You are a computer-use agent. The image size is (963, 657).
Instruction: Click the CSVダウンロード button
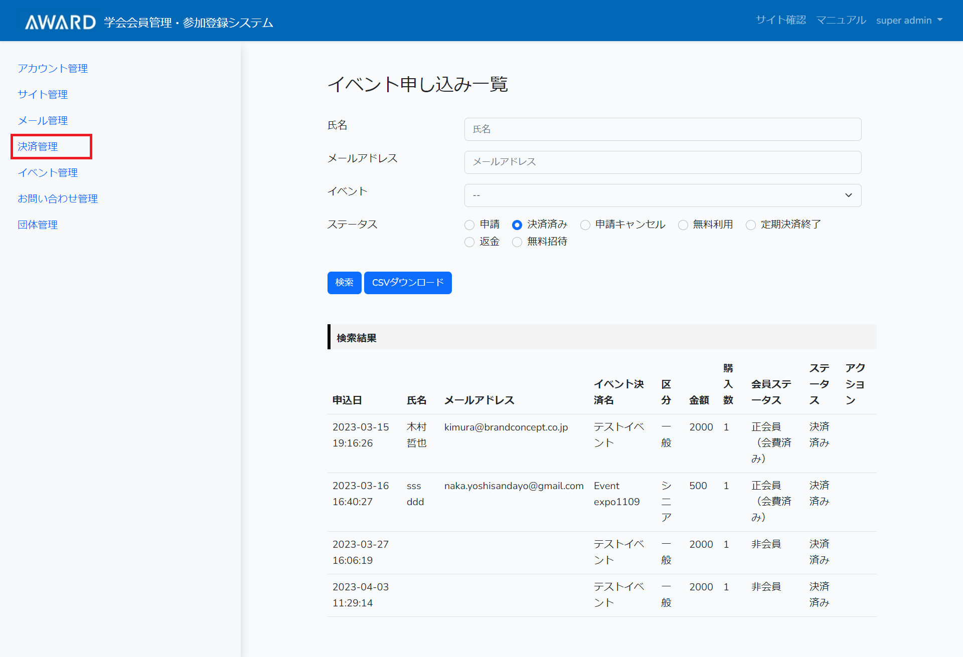click(408, 283)
